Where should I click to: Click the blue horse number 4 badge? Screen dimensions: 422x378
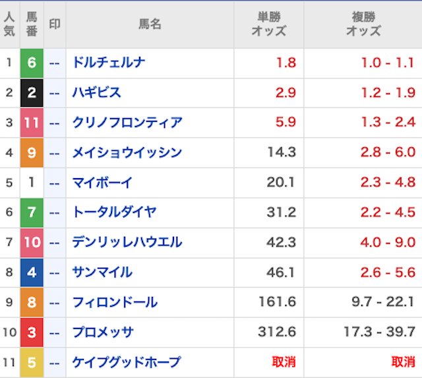point(32,272)
